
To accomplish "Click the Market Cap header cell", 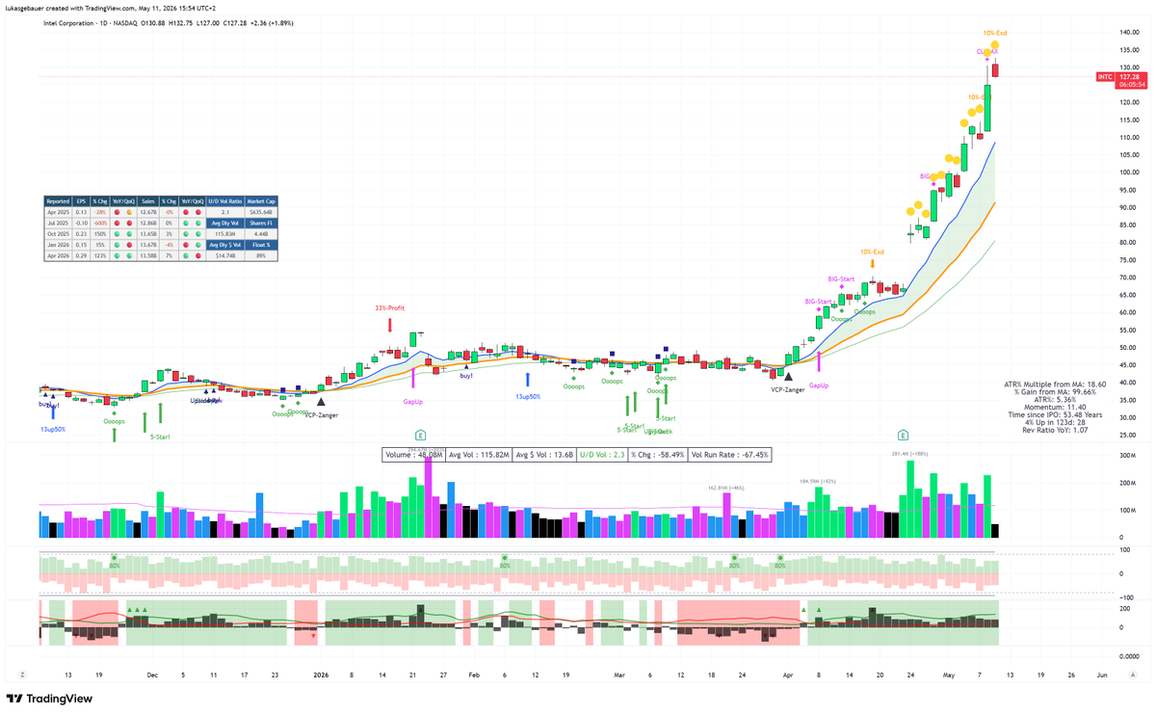I will click(261, 201).
